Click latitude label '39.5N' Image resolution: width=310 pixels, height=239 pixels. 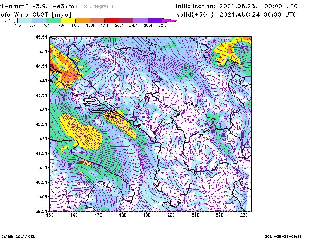[41, 211]
